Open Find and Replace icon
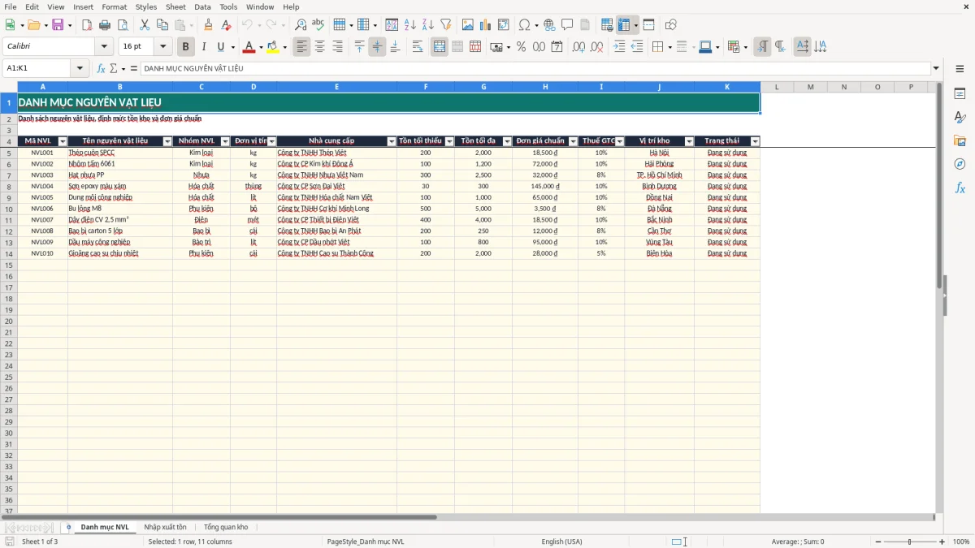 pos(301,25)
